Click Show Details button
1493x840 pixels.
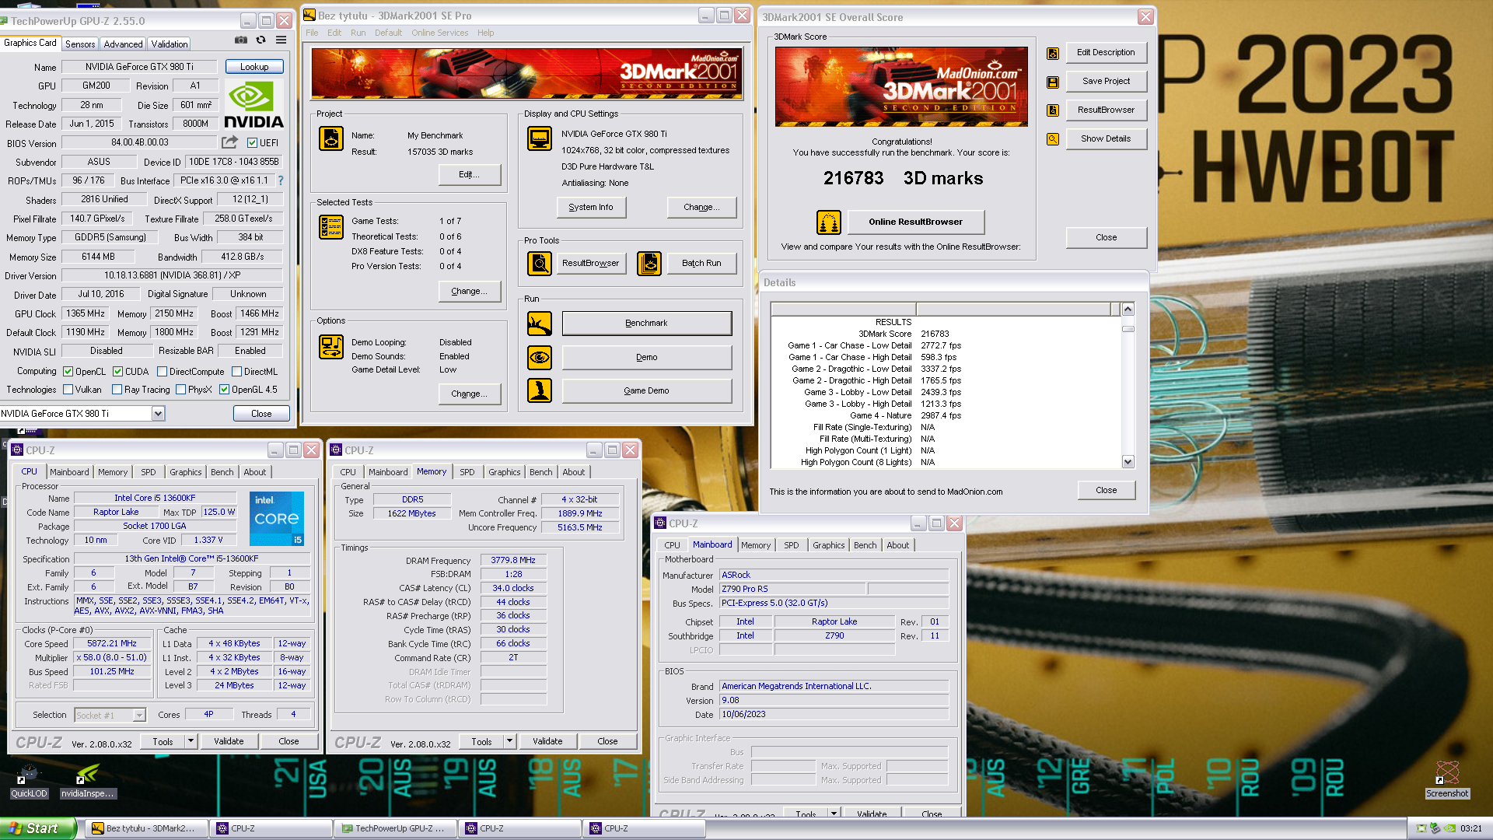pos(1106,139)
